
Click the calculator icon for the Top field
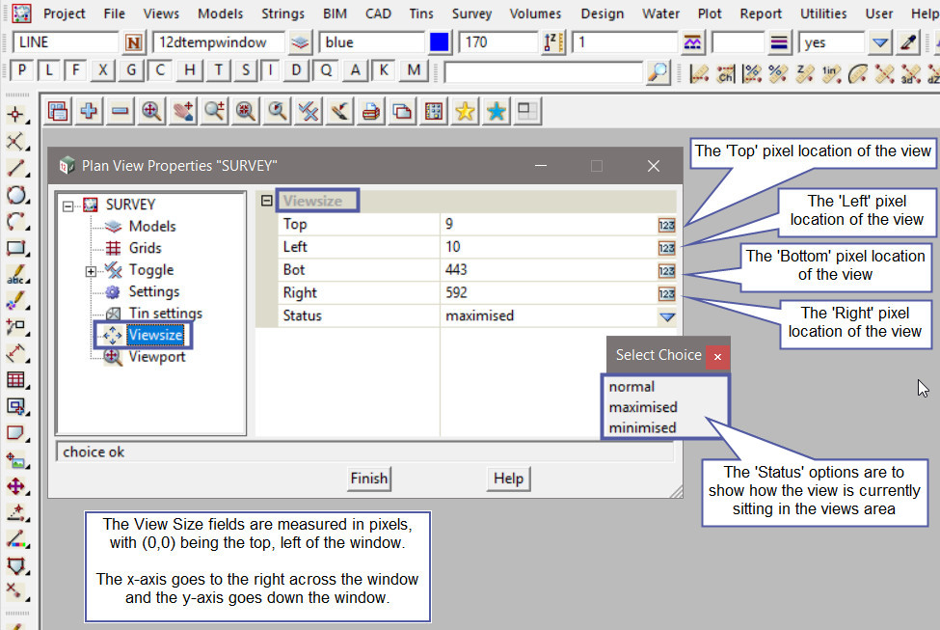[666, 225]
